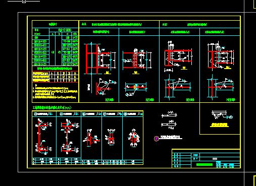
Task: Select the fourth panel's red beam elevation detail
Action: point(221,55)
